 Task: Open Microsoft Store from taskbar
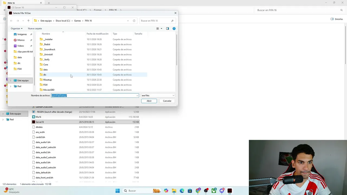[x=190, y=191]
